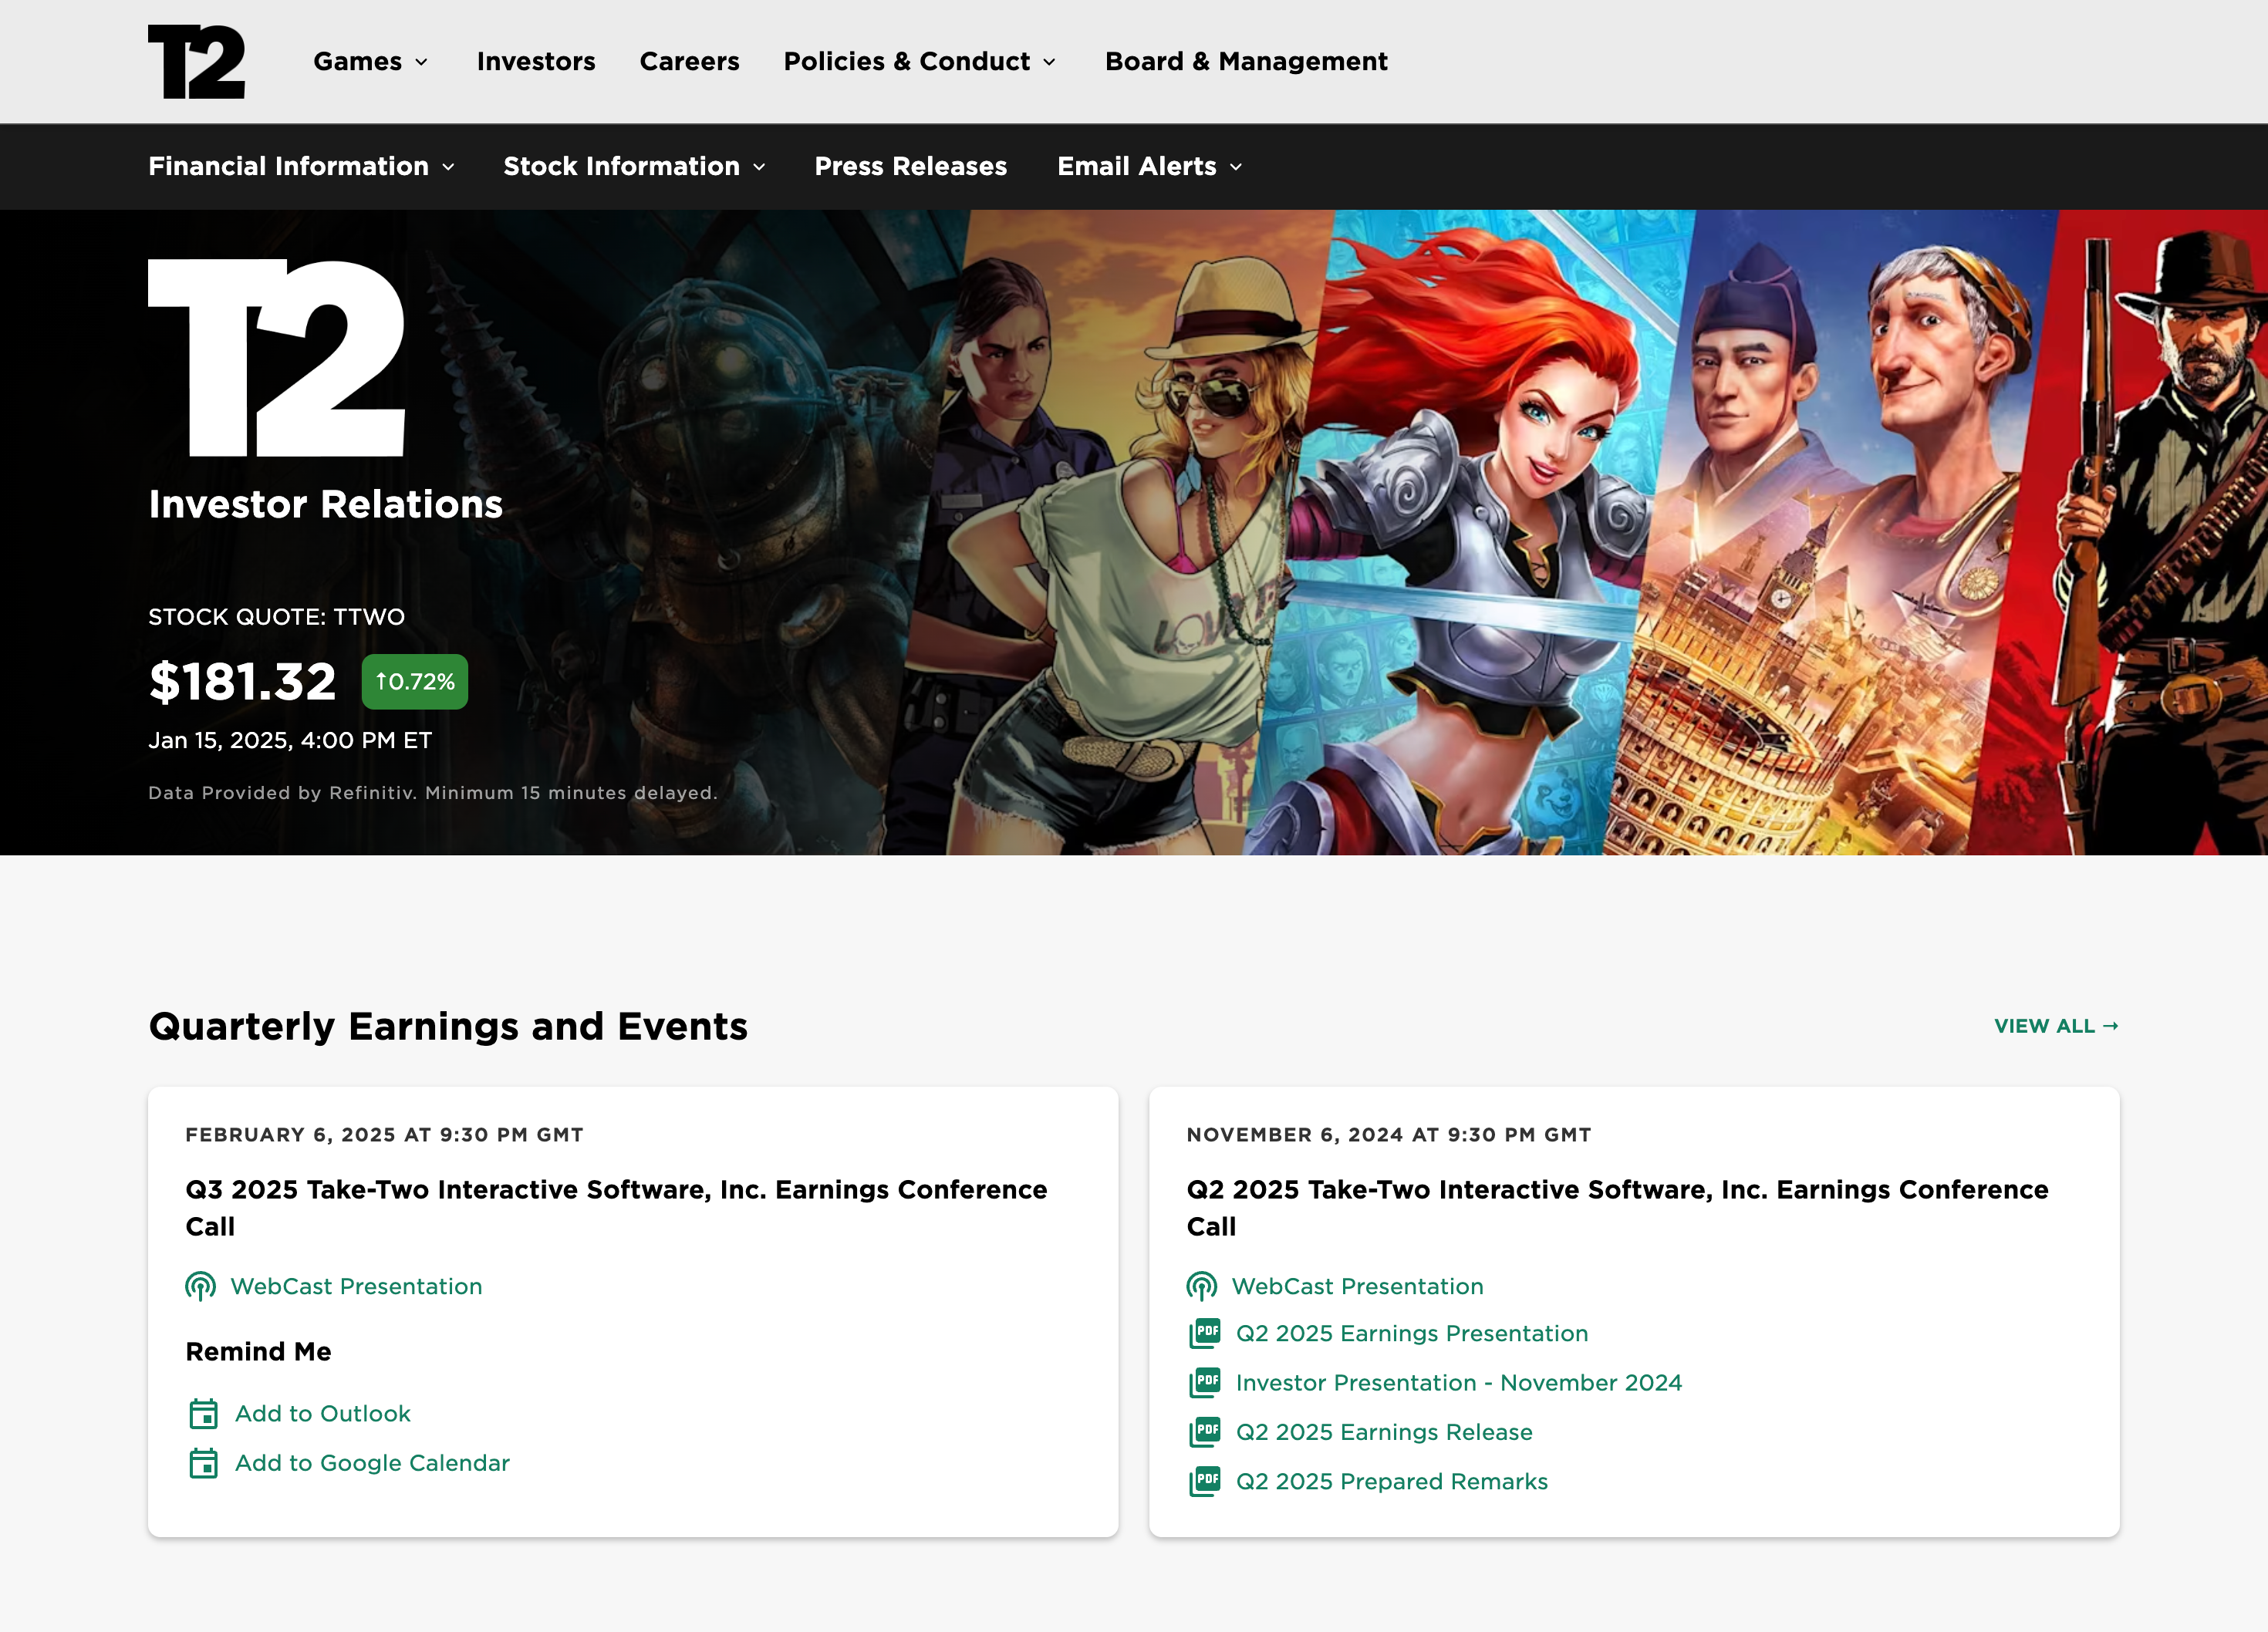This screenshot has height=1632, width=2268.
Task: Click the Q3 WebCast Presentation broadcast icon
Action: click(200, 1286)
